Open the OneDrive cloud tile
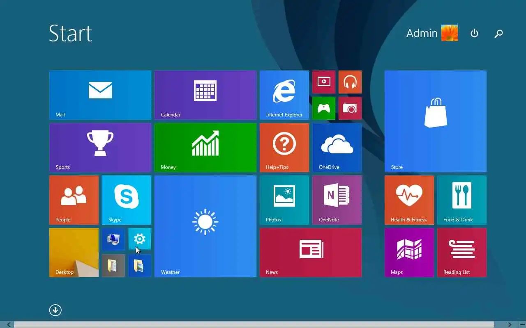This screenshot has width=526, height=328. [337, 148]
